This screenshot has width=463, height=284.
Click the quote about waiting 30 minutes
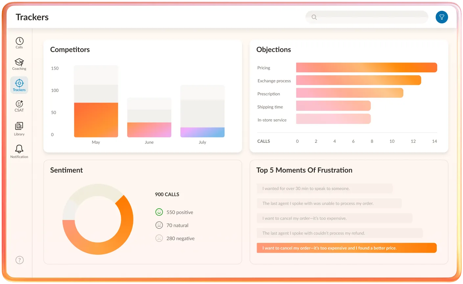coord(325,188)
